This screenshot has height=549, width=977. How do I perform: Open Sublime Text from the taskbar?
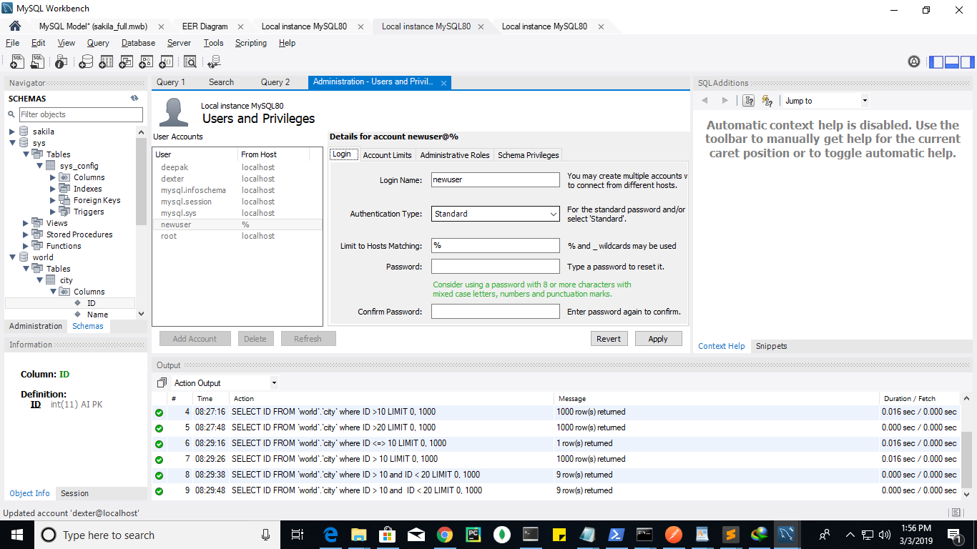tap(730, 534)
